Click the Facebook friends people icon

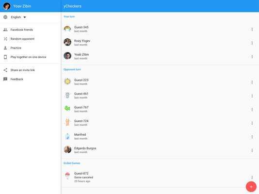[x=5, y=30]
